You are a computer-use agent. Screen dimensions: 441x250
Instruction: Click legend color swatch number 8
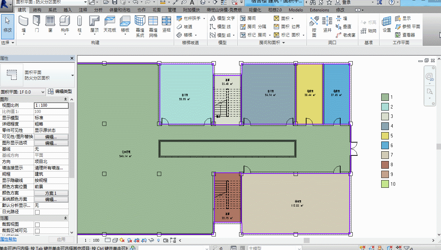tap(385, 165)
